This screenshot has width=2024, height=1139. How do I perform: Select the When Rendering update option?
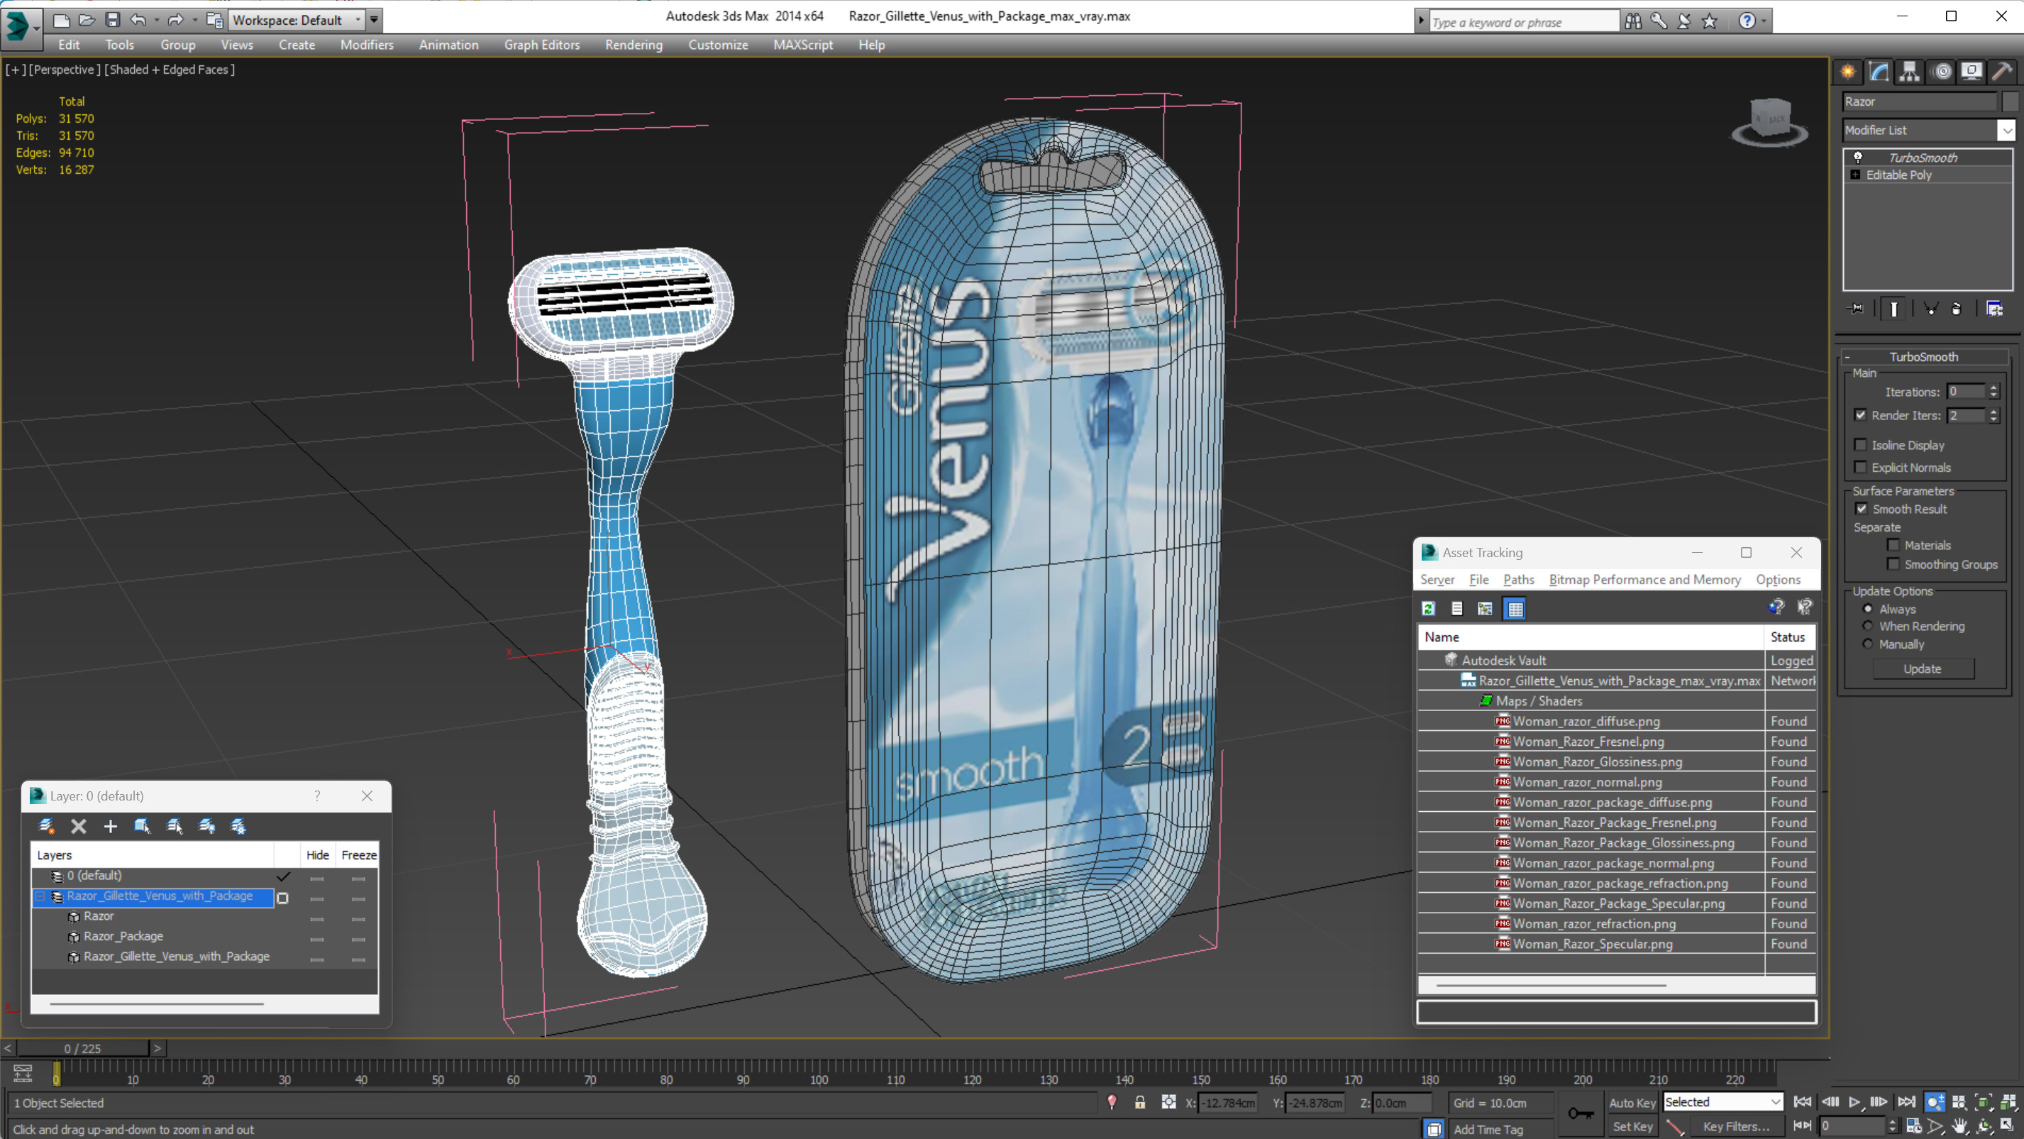(1869, 627)
